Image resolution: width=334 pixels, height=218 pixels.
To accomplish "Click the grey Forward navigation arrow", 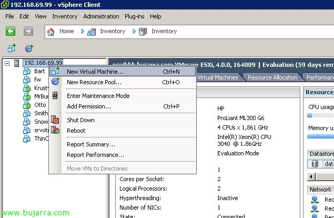I will [x=28, y=32].
